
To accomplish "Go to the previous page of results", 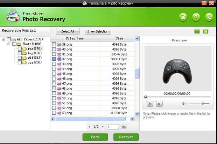I will [89, 127].
